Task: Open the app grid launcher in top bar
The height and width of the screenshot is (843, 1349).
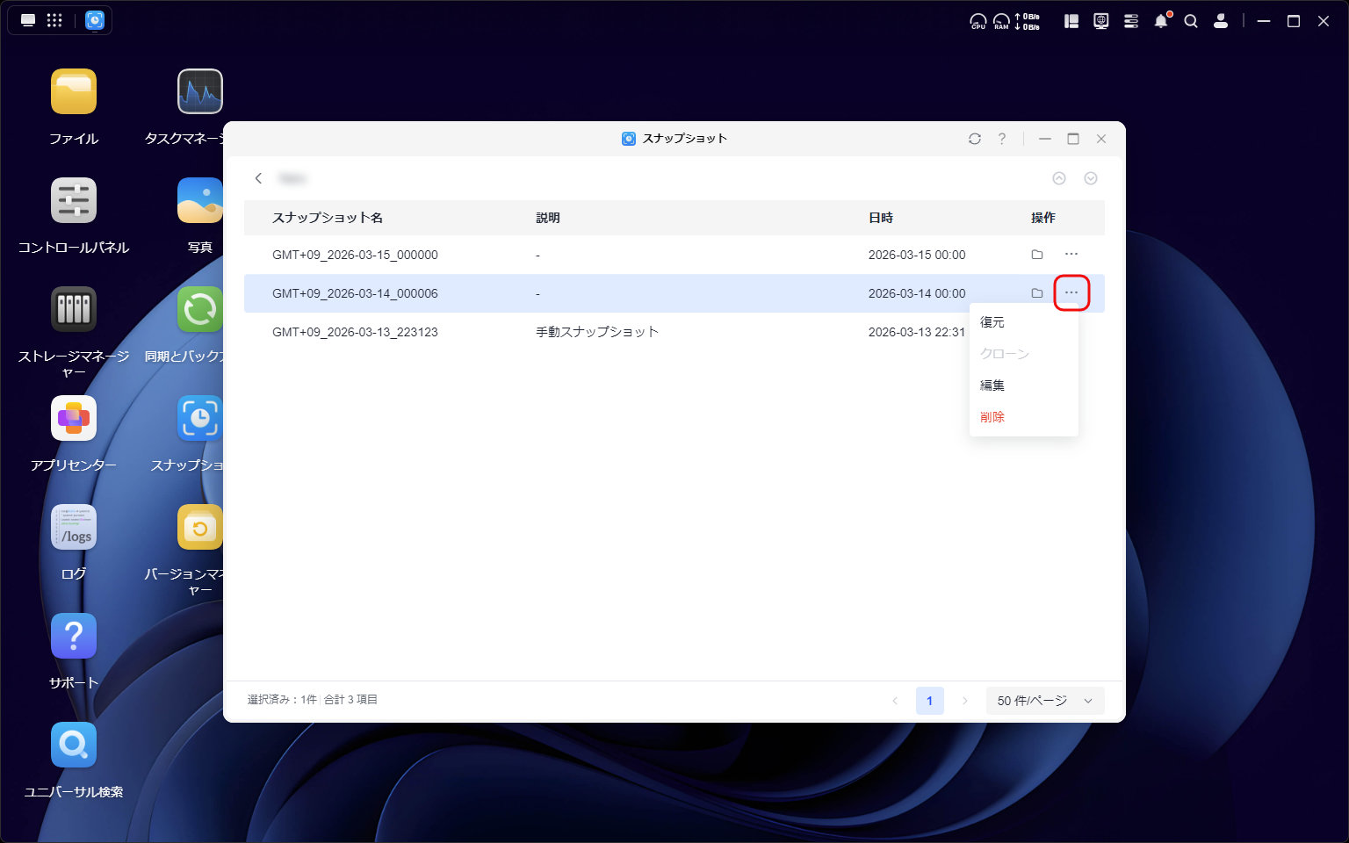Action: pos(54,21)
